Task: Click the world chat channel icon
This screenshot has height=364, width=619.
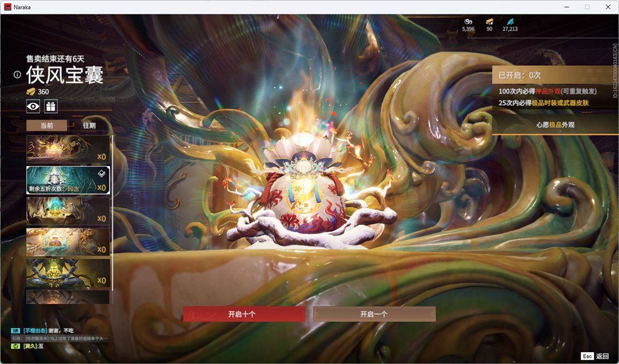Action: pyautogui.click(x=16, y=330)
